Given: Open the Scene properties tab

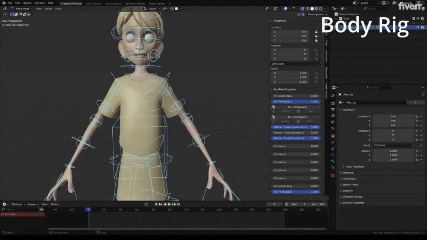Looking at the screenshot, I should (333, 122).
